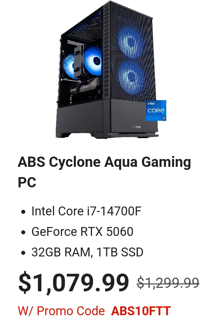Click the word PC in the title
The image size is (222, 320).
tap(27, 182)
